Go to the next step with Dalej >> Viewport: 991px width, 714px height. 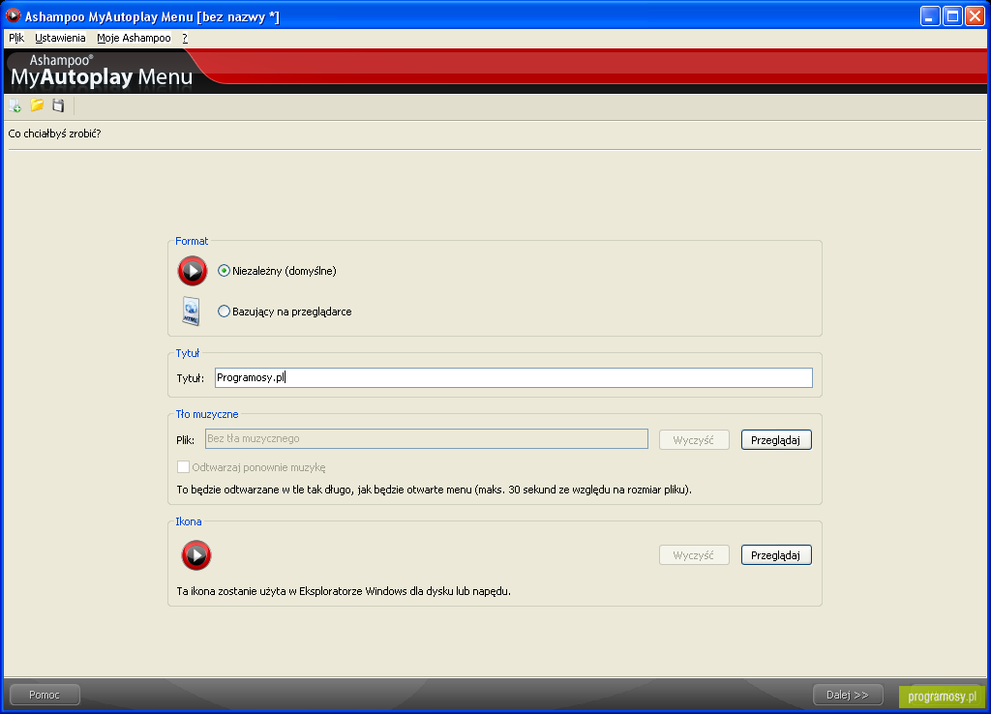click(x=848, y=695)
